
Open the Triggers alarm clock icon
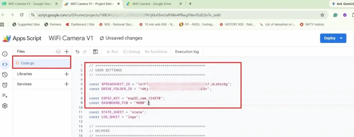click(x=5, y=85)
